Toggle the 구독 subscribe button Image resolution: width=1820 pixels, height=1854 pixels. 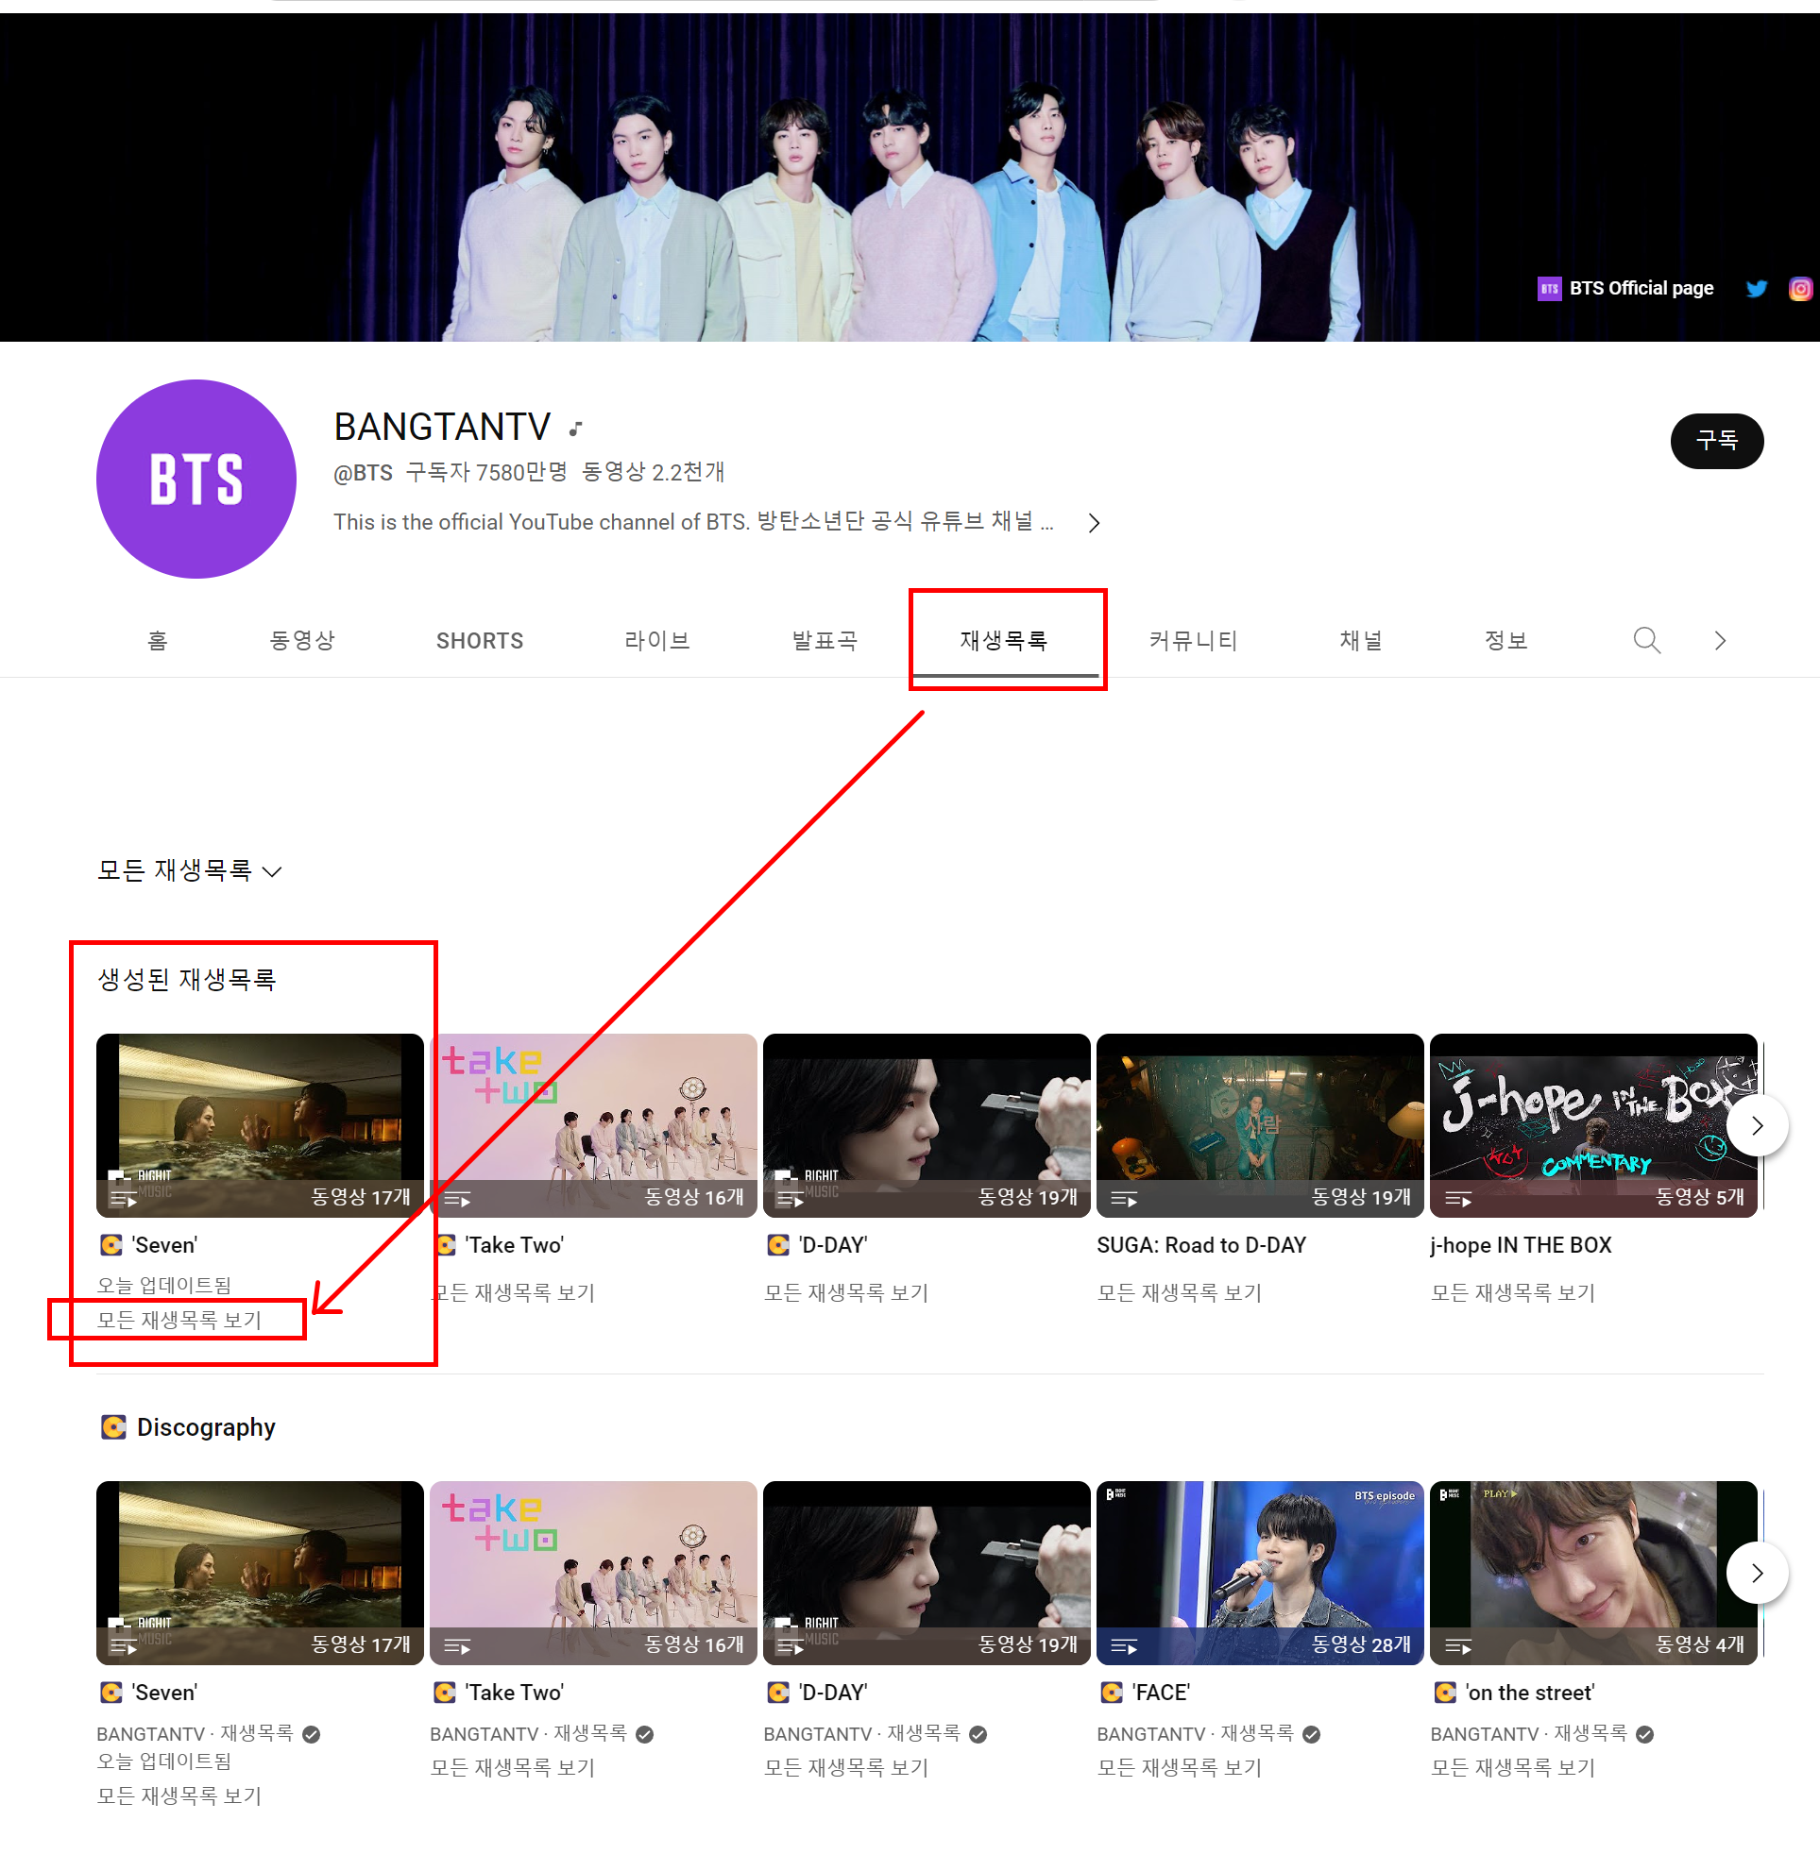1716,440
